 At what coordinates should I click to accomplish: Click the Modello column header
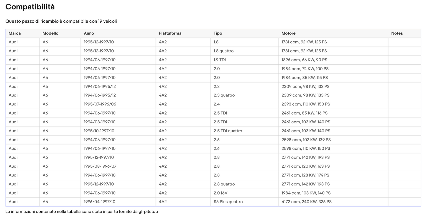50,33
